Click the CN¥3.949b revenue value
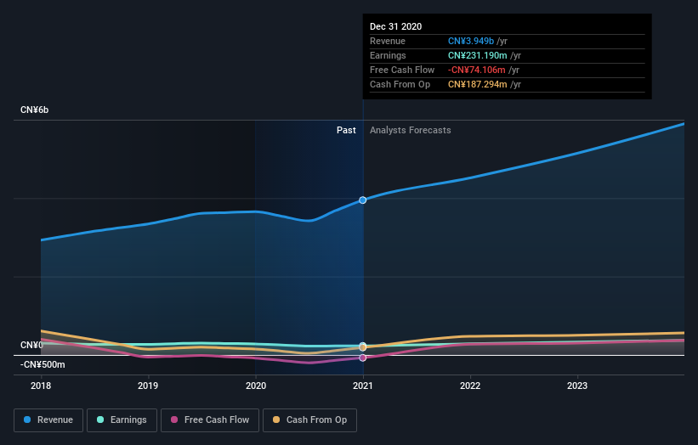 [471, 41]
